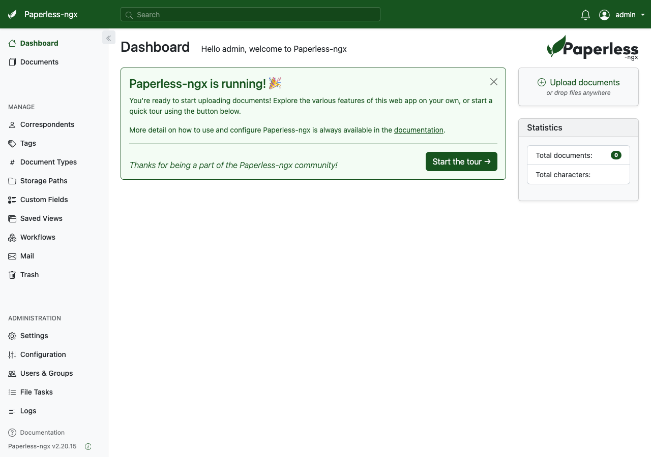The image size is (651, 457).
Task: Click the Settings gear icon
Action: tap(12, 336)
